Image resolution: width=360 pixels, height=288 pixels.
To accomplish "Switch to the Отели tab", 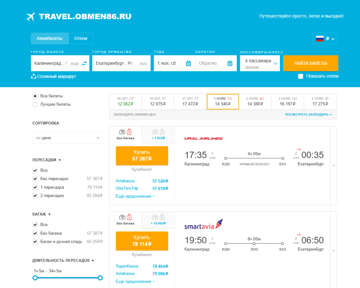I will click(x=81, y=38).
